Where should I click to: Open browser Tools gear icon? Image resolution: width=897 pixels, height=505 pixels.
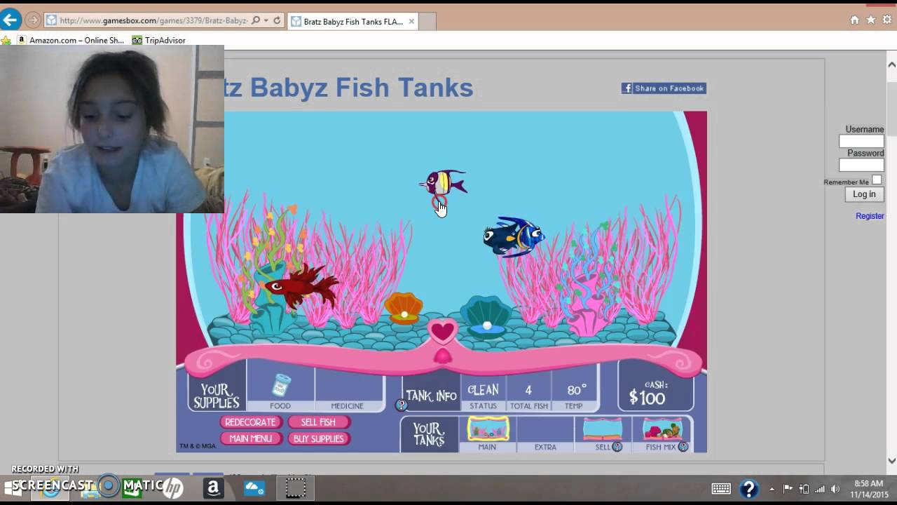tap(888, 20)
